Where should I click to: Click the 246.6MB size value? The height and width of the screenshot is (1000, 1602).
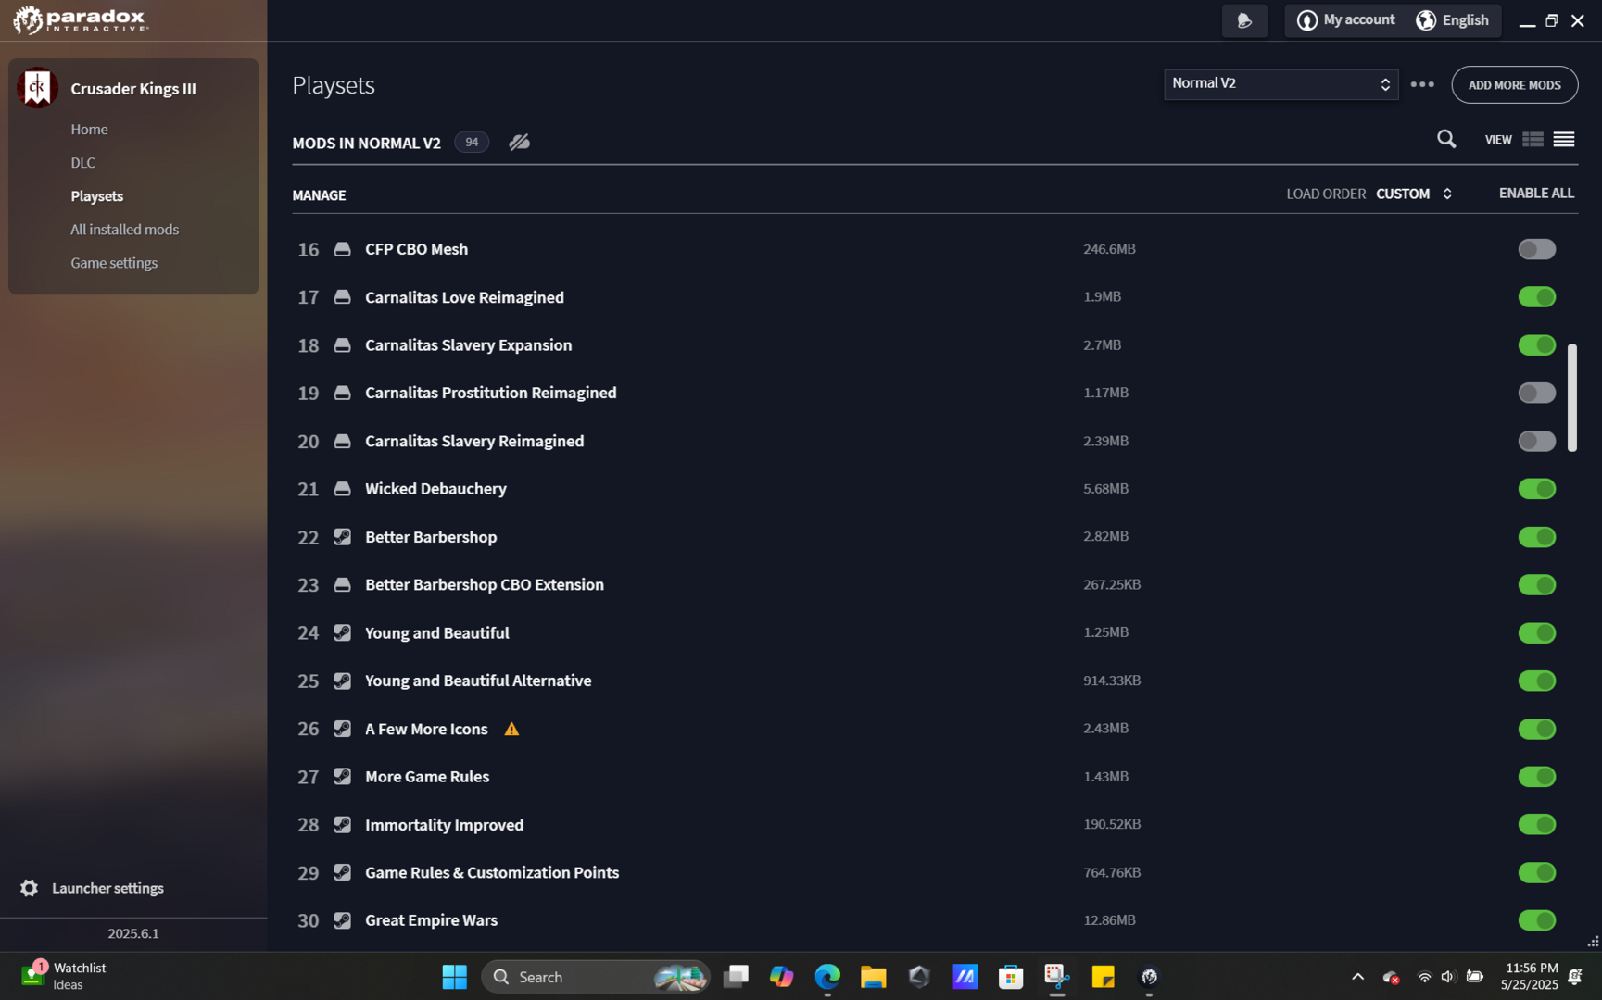pos(1109,249)
